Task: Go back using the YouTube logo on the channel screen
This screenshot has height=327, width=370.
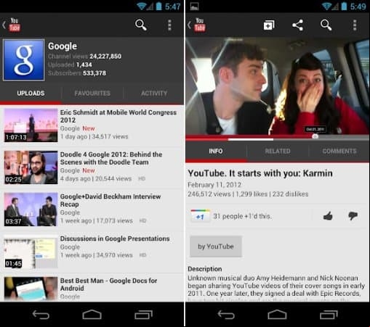Action: click(12, 25)
